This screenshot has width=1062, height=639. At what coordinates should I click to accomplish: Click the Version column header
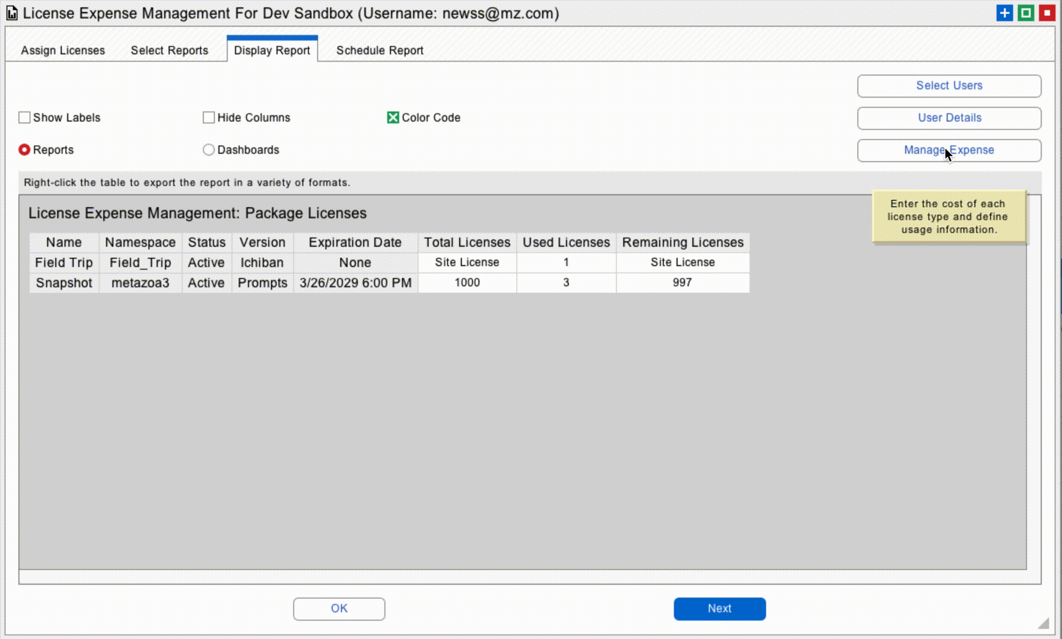pos(262,243)
